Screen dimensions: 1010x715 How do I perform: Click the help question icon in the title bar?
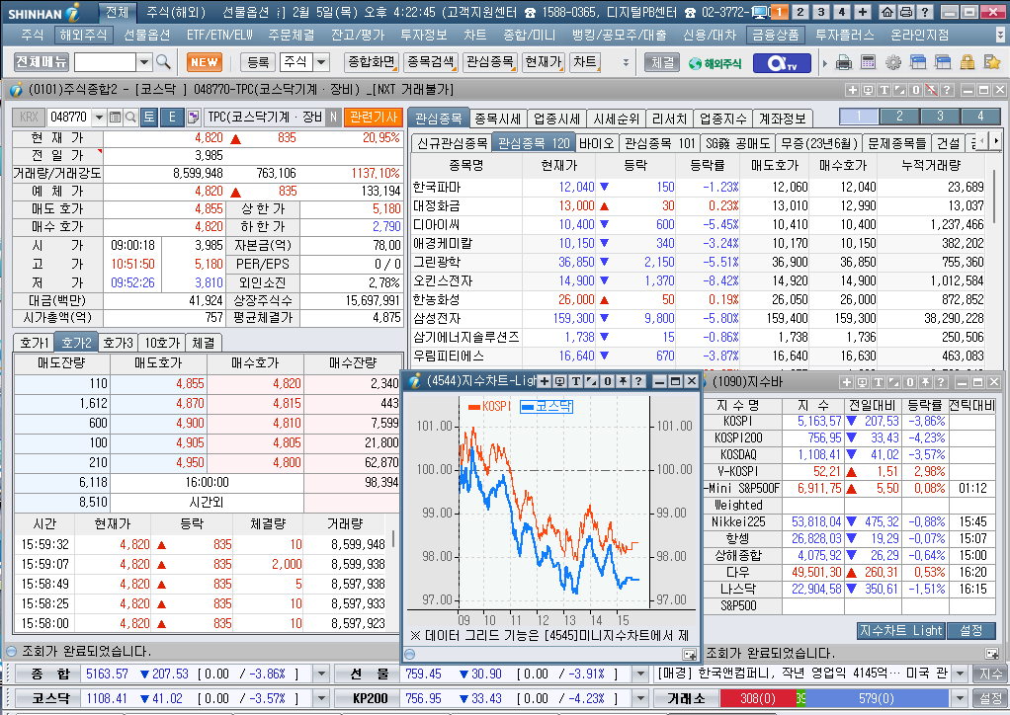tap(924, 12)
